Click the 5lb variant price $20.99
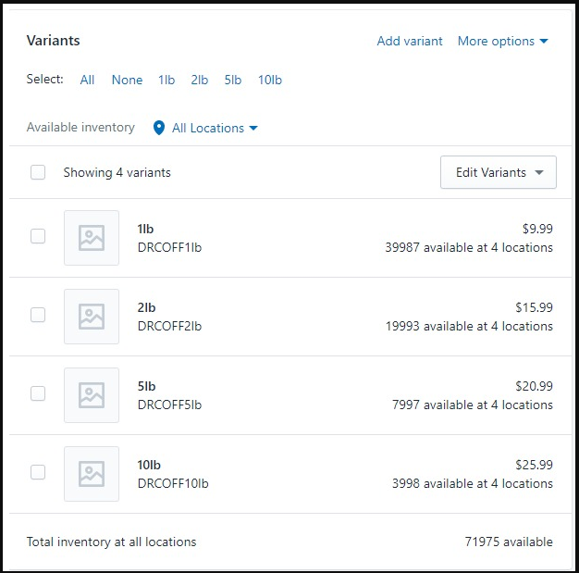 click(534, 386)
